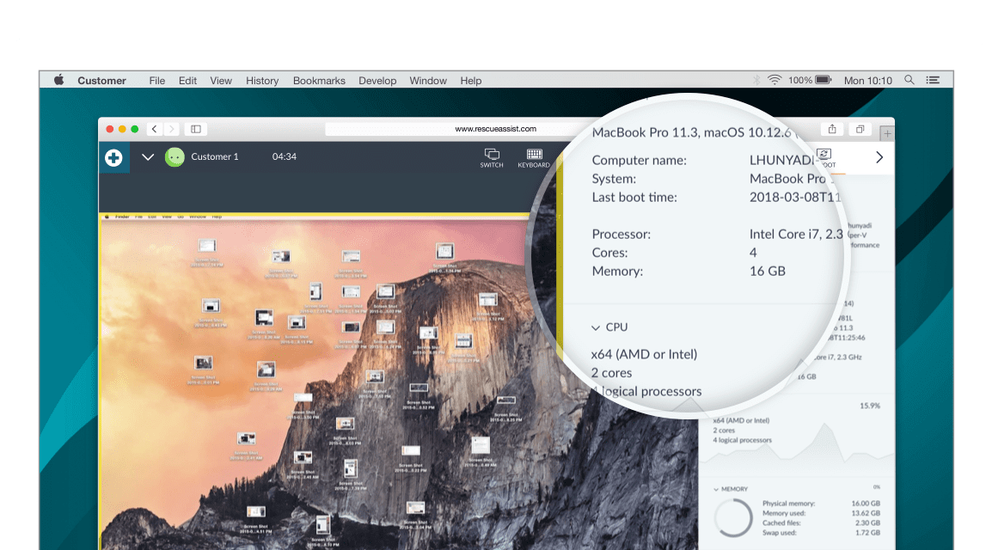Open a new Safari tab

pos(887,133)
